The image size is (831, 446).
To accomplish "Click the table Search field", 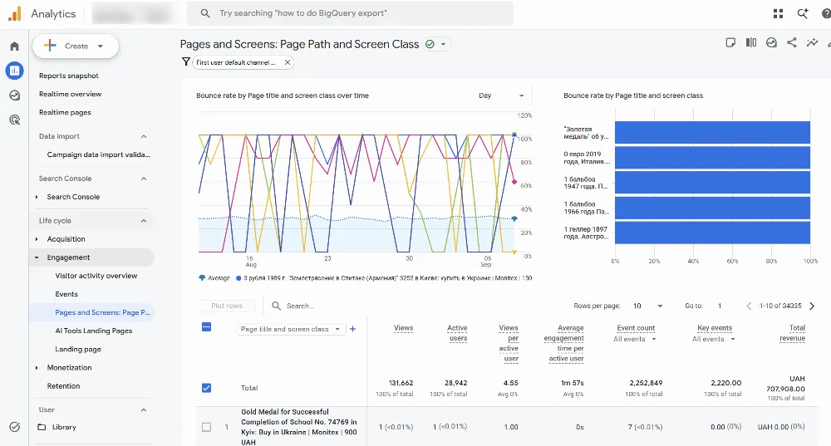I will 300,306.
